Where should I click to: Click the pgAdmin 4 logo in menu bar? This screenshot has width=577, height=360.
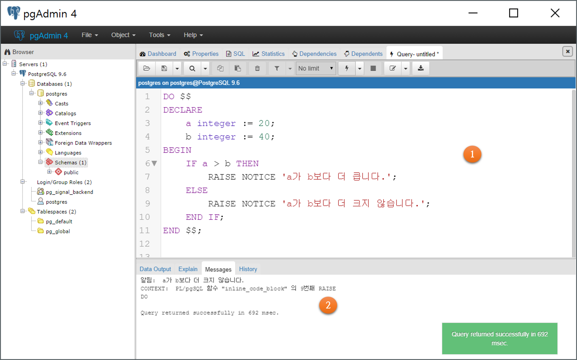pyautogui.click(x=41, y=35)
